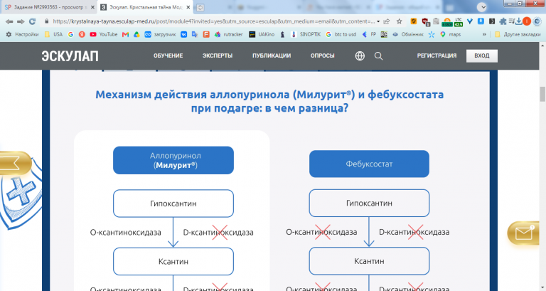The height and width of the screenshot is (291, 546).
Task: Click the orange Bitcoin price ticker extension
Action: click(447, 22)
